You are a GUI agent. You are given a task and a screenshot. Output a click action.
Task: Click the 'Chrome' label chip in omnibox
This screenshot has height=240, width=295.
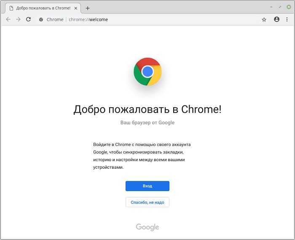pos(55,19)
